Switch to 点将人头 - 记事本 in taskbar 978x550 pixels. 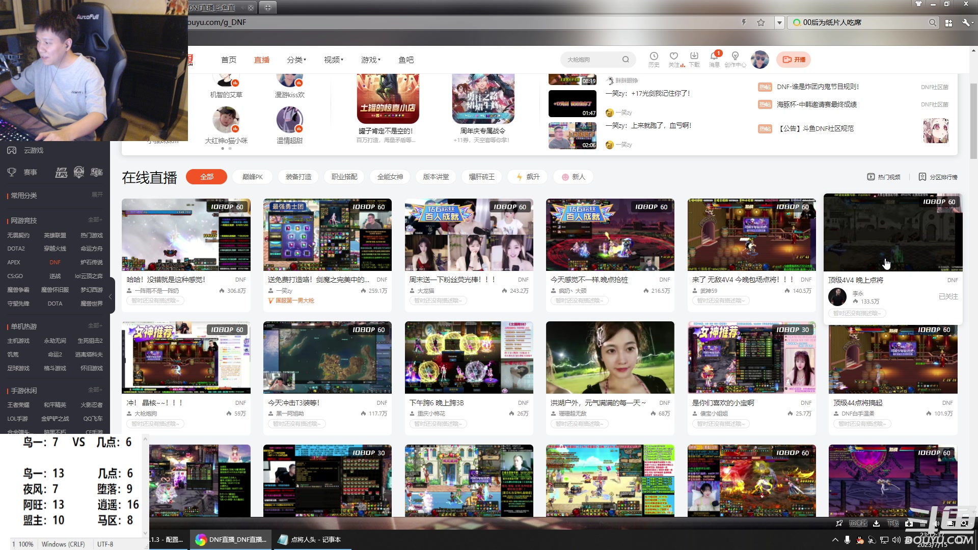[x=311, y=539]
